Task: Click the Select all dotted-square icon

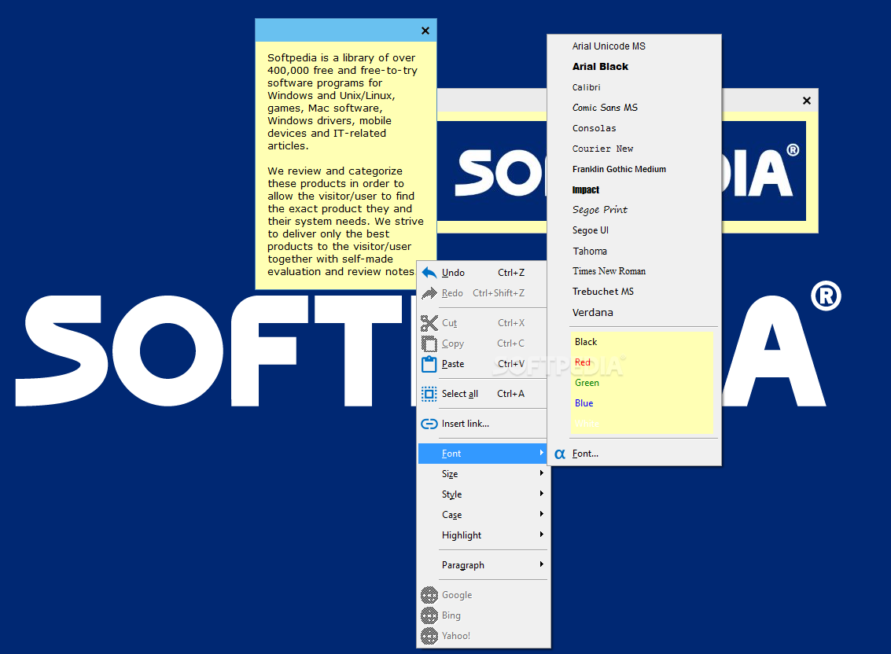Action: click(x=429, y=394)
